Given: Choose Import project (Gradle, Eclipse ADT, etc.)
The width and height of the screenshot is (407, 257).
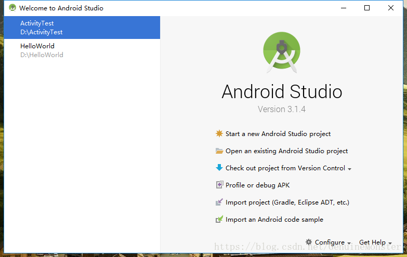Looking at the screenshot, I should [287, 202].
